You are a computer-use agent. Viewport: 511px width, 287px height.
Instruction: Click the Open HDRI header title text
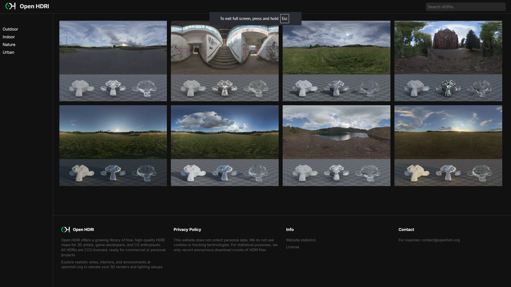pyautogui.click(x=34, y=6)
